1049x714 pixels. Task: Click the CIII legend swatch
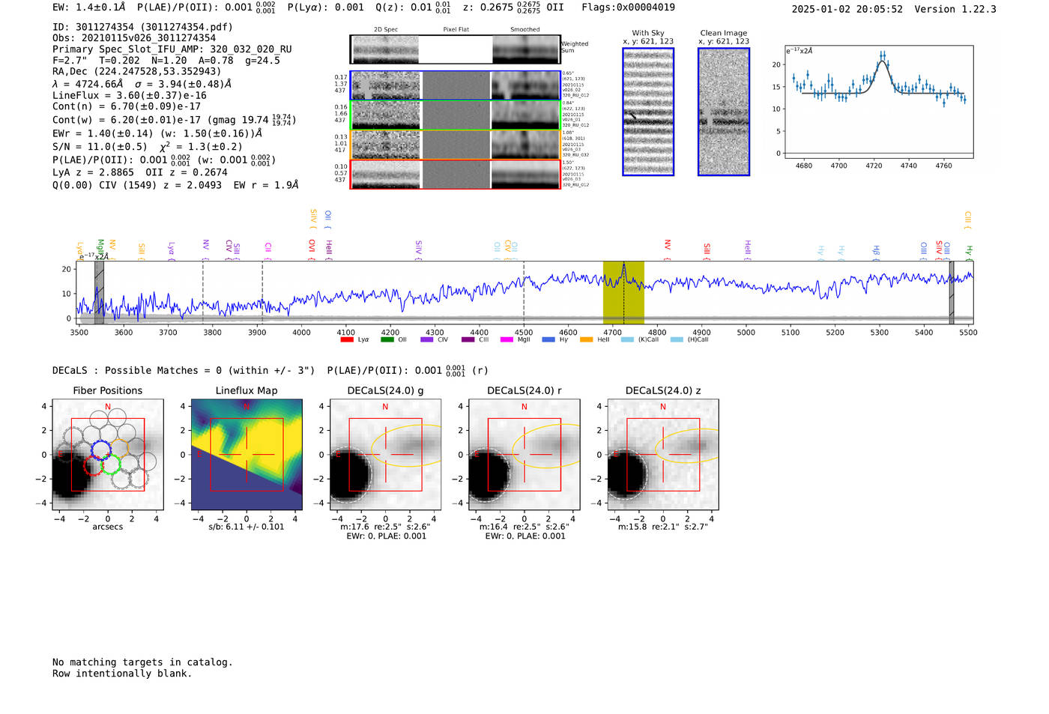468,340
